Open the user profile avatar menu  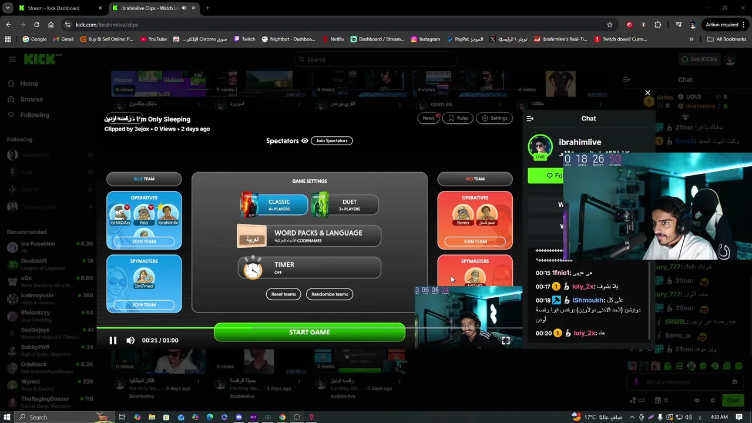[730, 59]
